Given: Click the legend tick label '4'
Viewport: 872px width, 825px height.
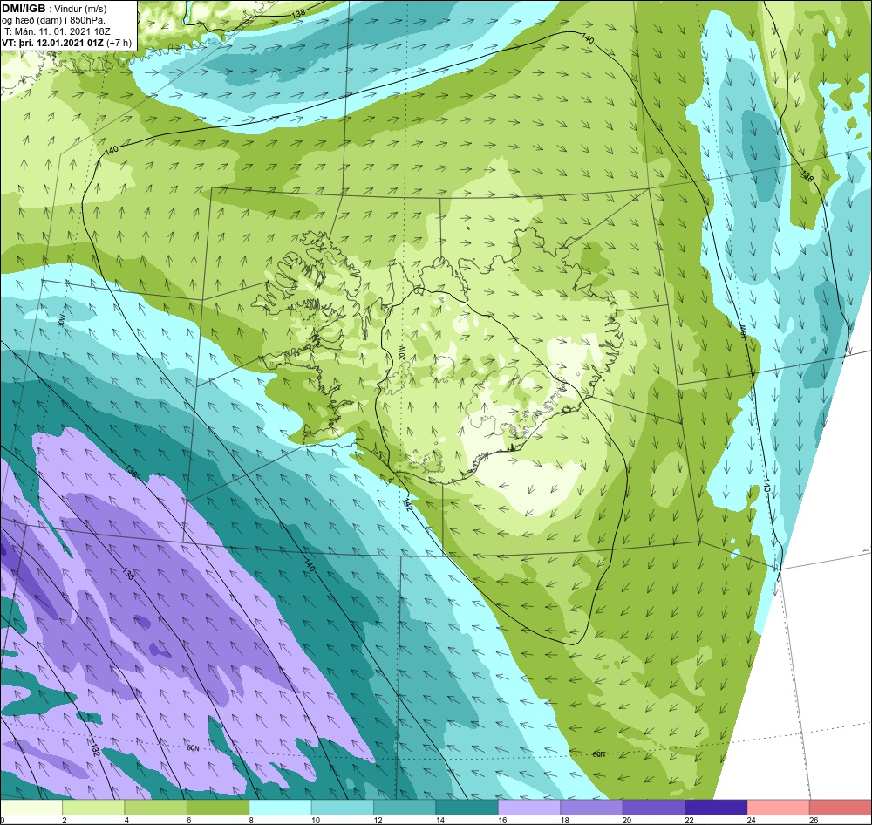Looking at the screenshot, I should [x=126, y=820].
